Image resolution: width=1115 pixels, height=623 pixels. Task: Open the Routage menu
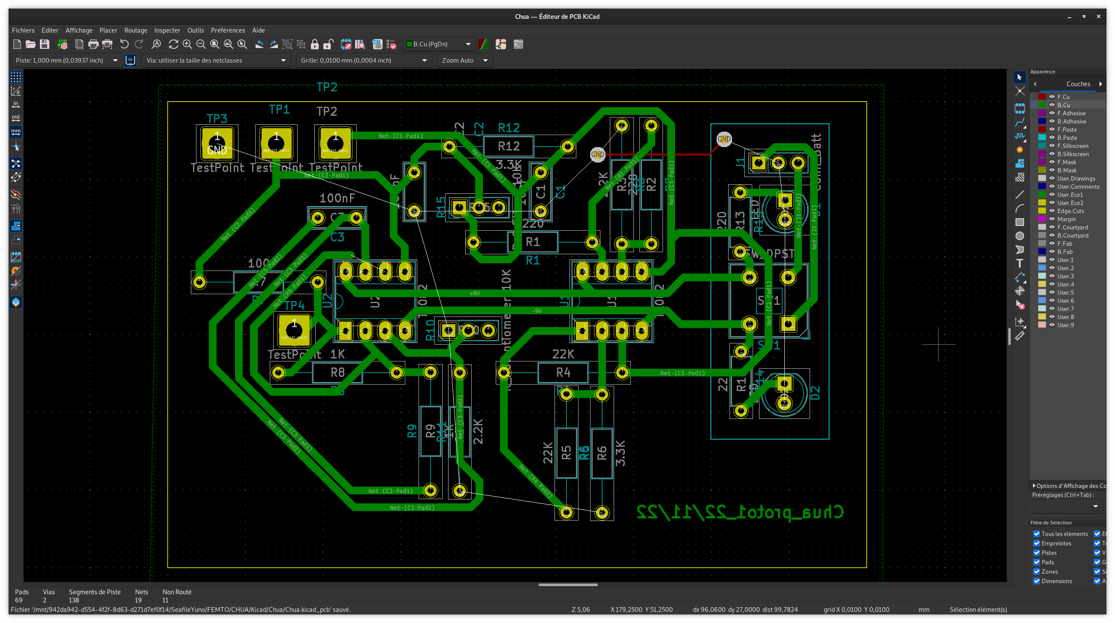click(136, 30)
